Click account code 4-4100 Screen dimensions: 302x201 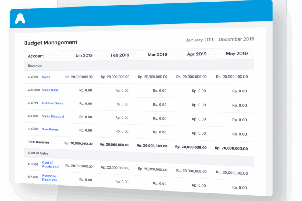[33, 116]
